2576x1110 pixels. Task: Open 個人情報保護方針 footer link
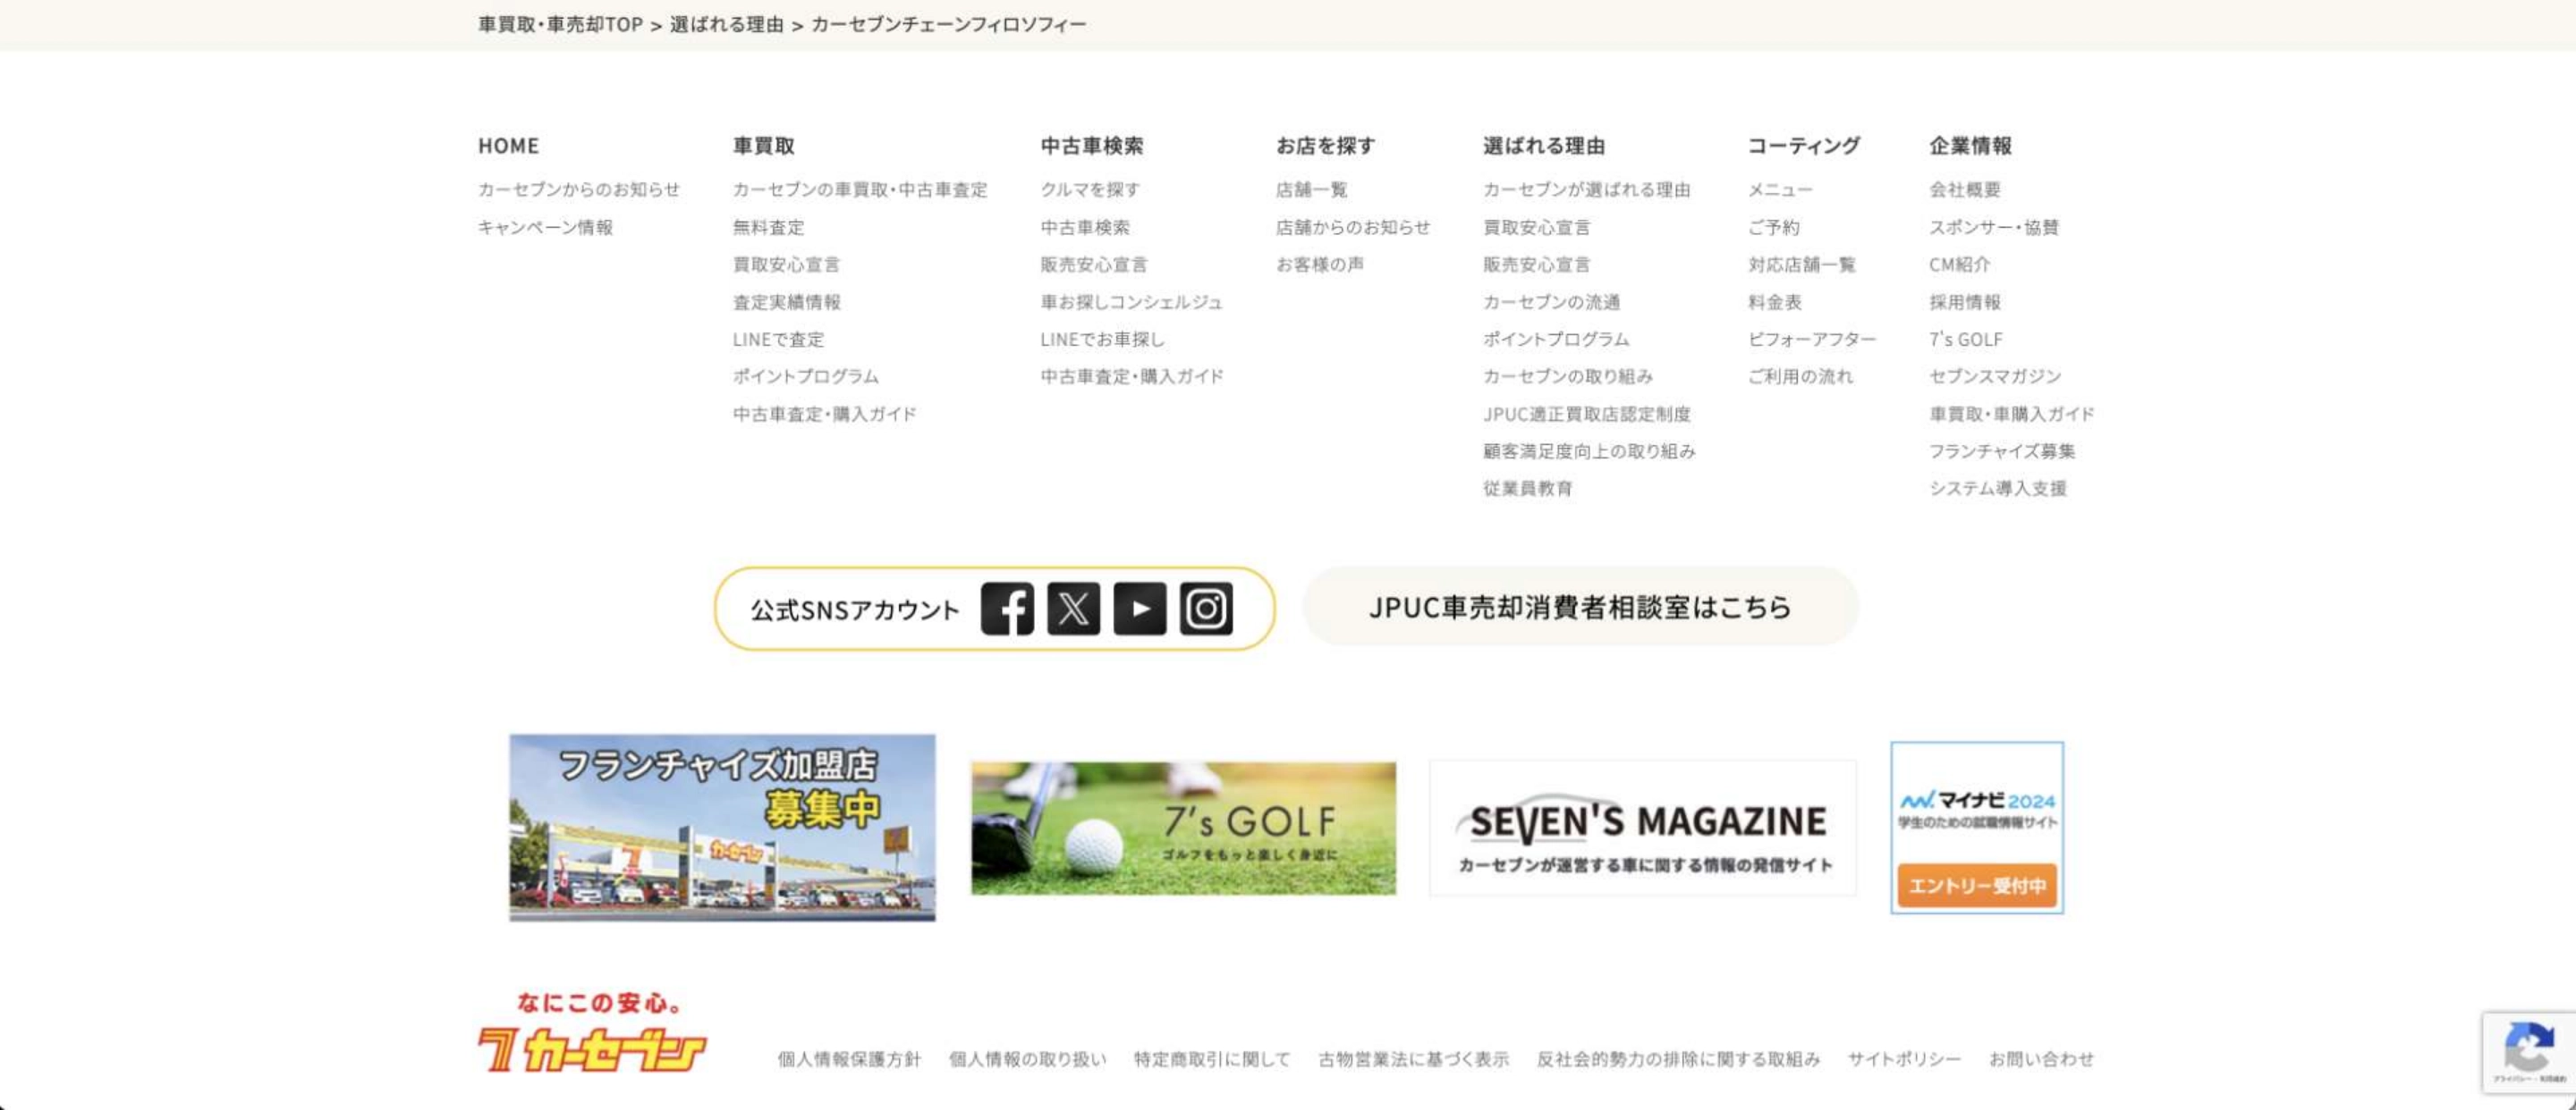[849, 1058]
